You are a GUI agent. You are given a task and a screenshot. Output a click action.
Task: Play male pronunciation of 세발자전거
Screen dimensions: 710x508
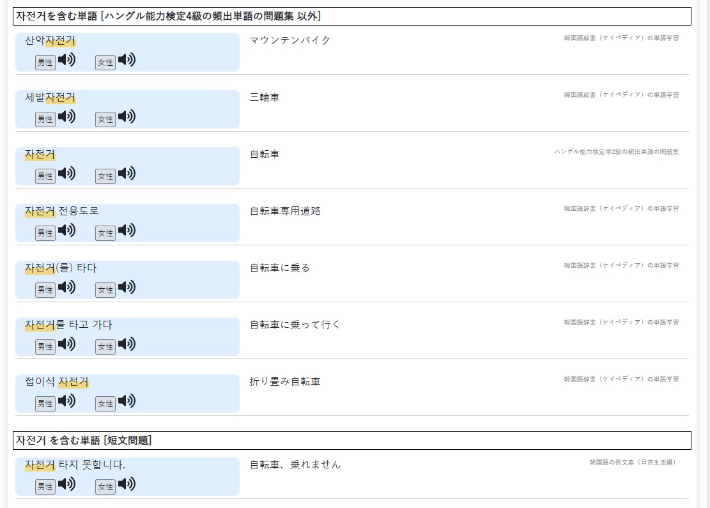pyautogui.click(x=67, y=116)
